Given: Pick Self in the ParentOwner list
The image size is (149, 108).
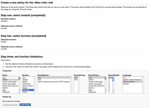Looking at the screenshot, I should pos(54,80).
